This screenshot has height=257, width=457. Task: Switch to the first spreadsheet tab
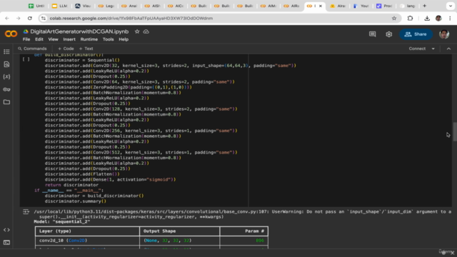36,6
